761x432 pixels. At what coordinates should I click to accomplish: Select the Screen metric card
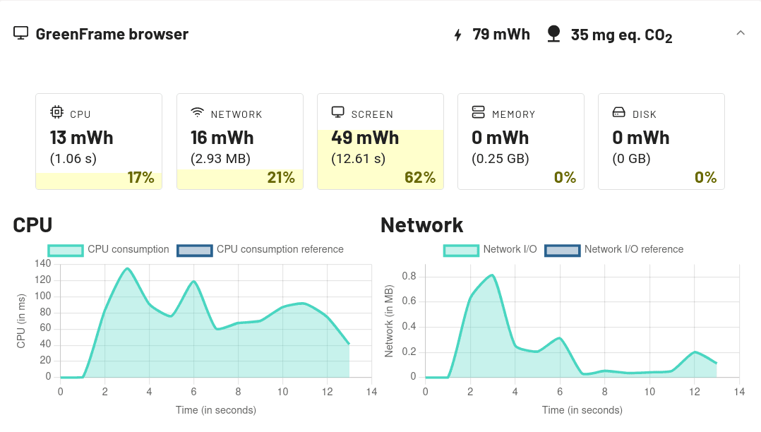(x=380, y=141)
